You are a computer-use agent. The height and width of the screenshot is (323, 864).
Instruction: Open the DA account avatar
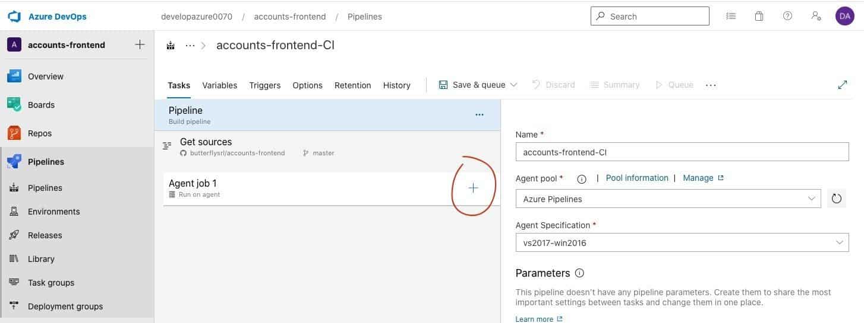[x=844, y=16]
